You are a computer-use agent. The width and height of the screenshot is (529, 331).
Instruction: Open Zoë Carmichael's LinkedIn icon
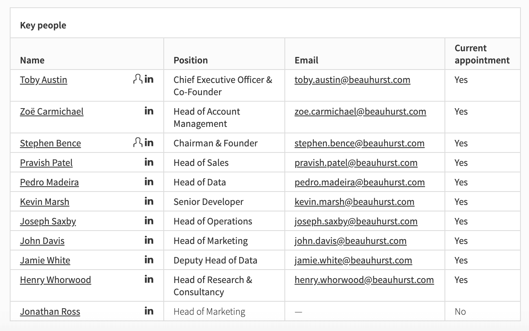(149, 111)
